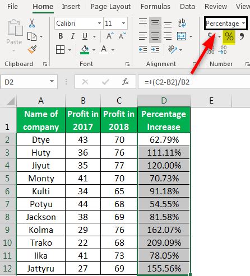Open the Formulas tab
Image resolution: width=250 pixels, height=276 pixels.
click(x=155, y=7)
